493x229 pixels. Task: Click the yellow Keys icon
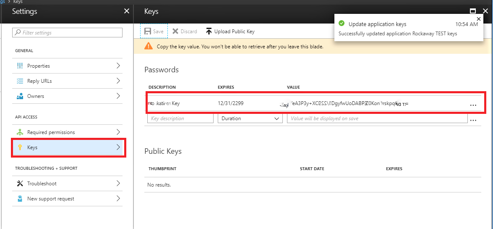(20, 147)
